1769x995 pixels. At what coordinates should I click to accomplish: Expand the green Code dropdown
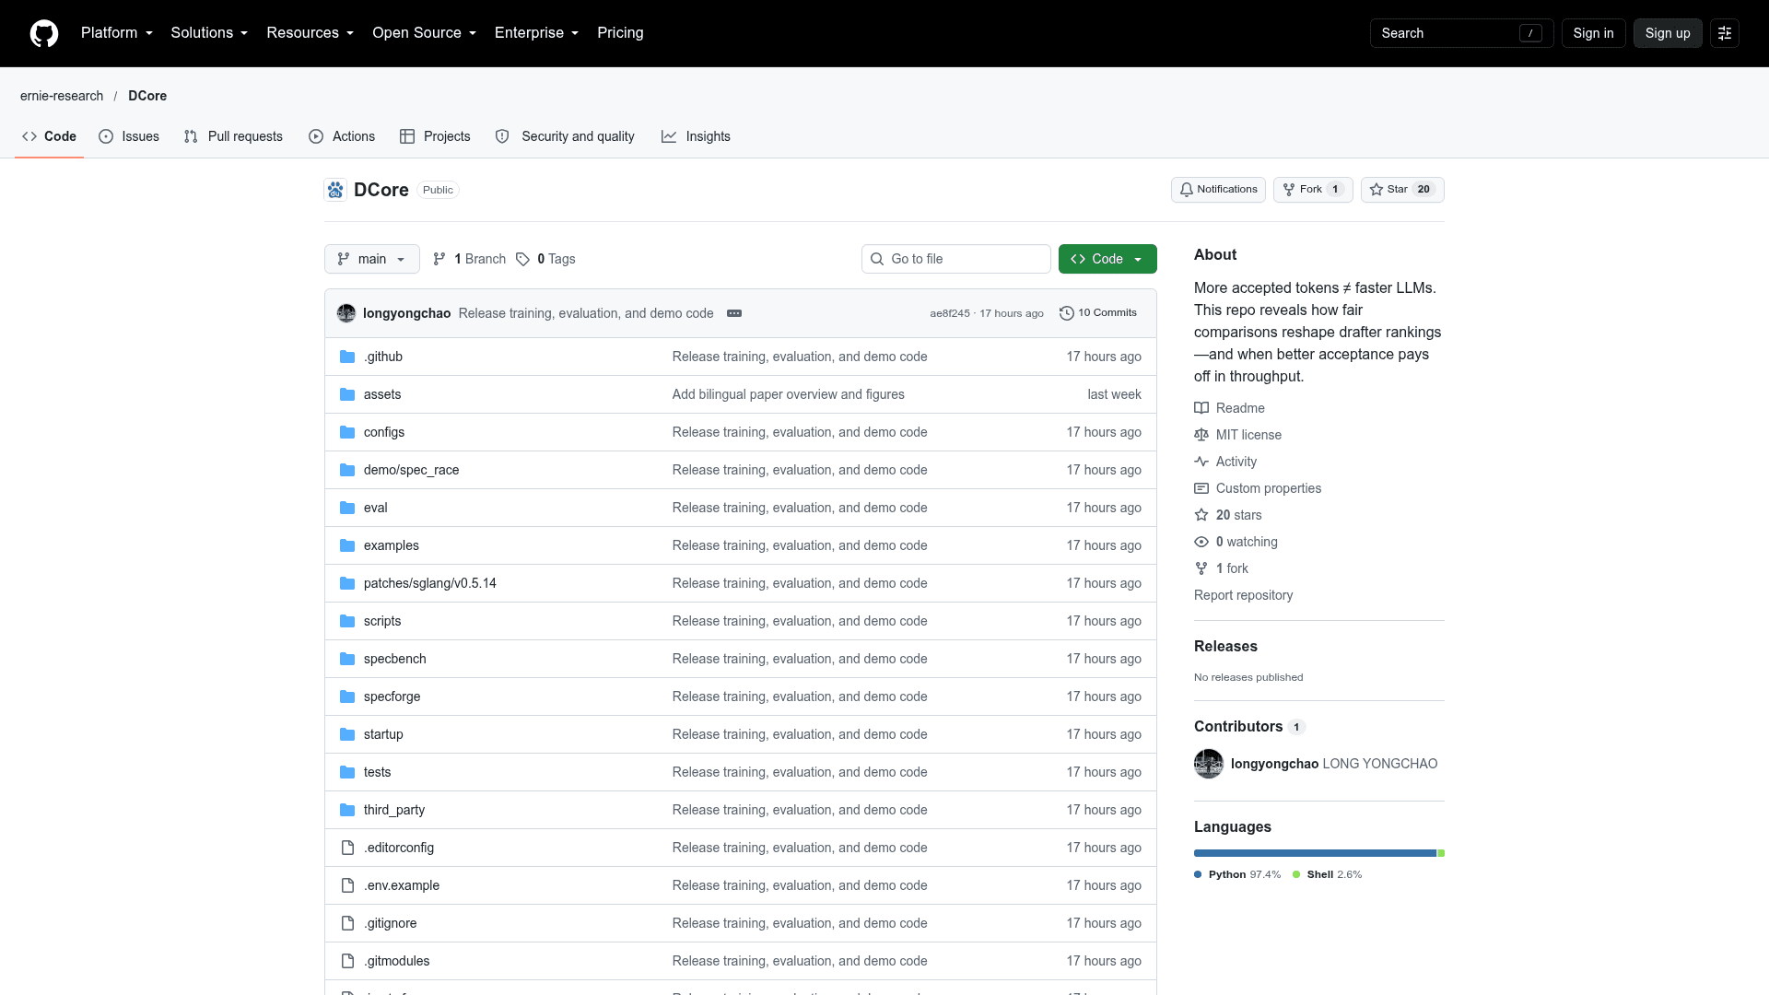(x=1107, y=259)
